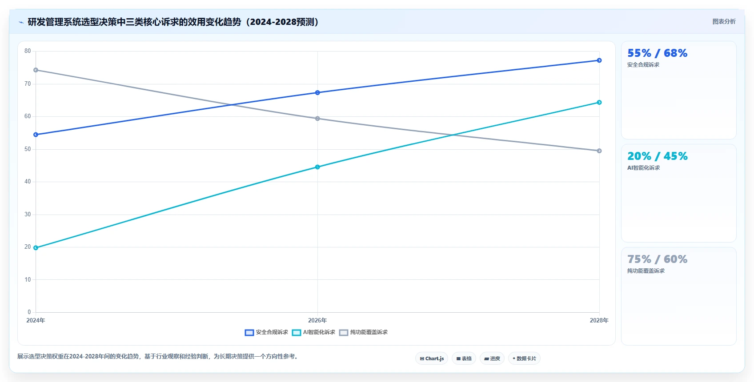
Task: Click the AI智能化诉求 legend label
Action: pos(319,332)
